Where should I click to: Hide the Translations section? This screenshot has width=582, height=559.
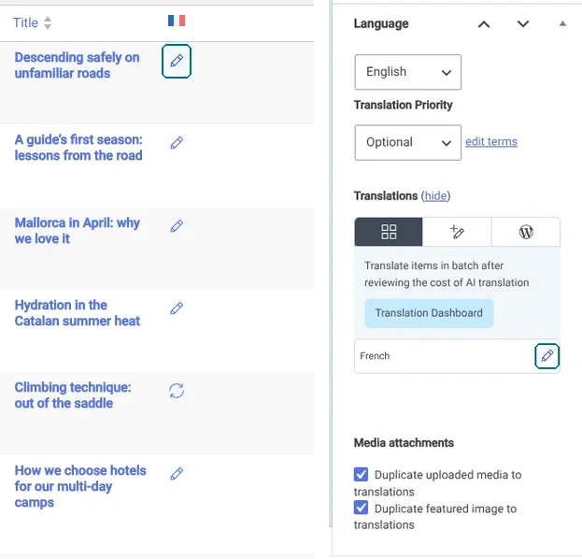[x=435, y=195]
